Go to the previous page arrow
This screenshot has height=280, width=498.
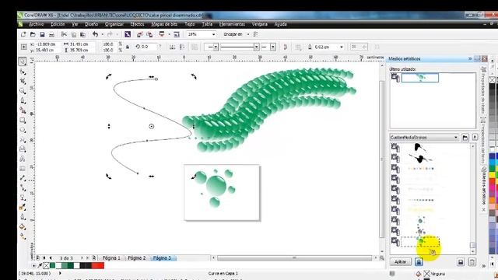51,258
